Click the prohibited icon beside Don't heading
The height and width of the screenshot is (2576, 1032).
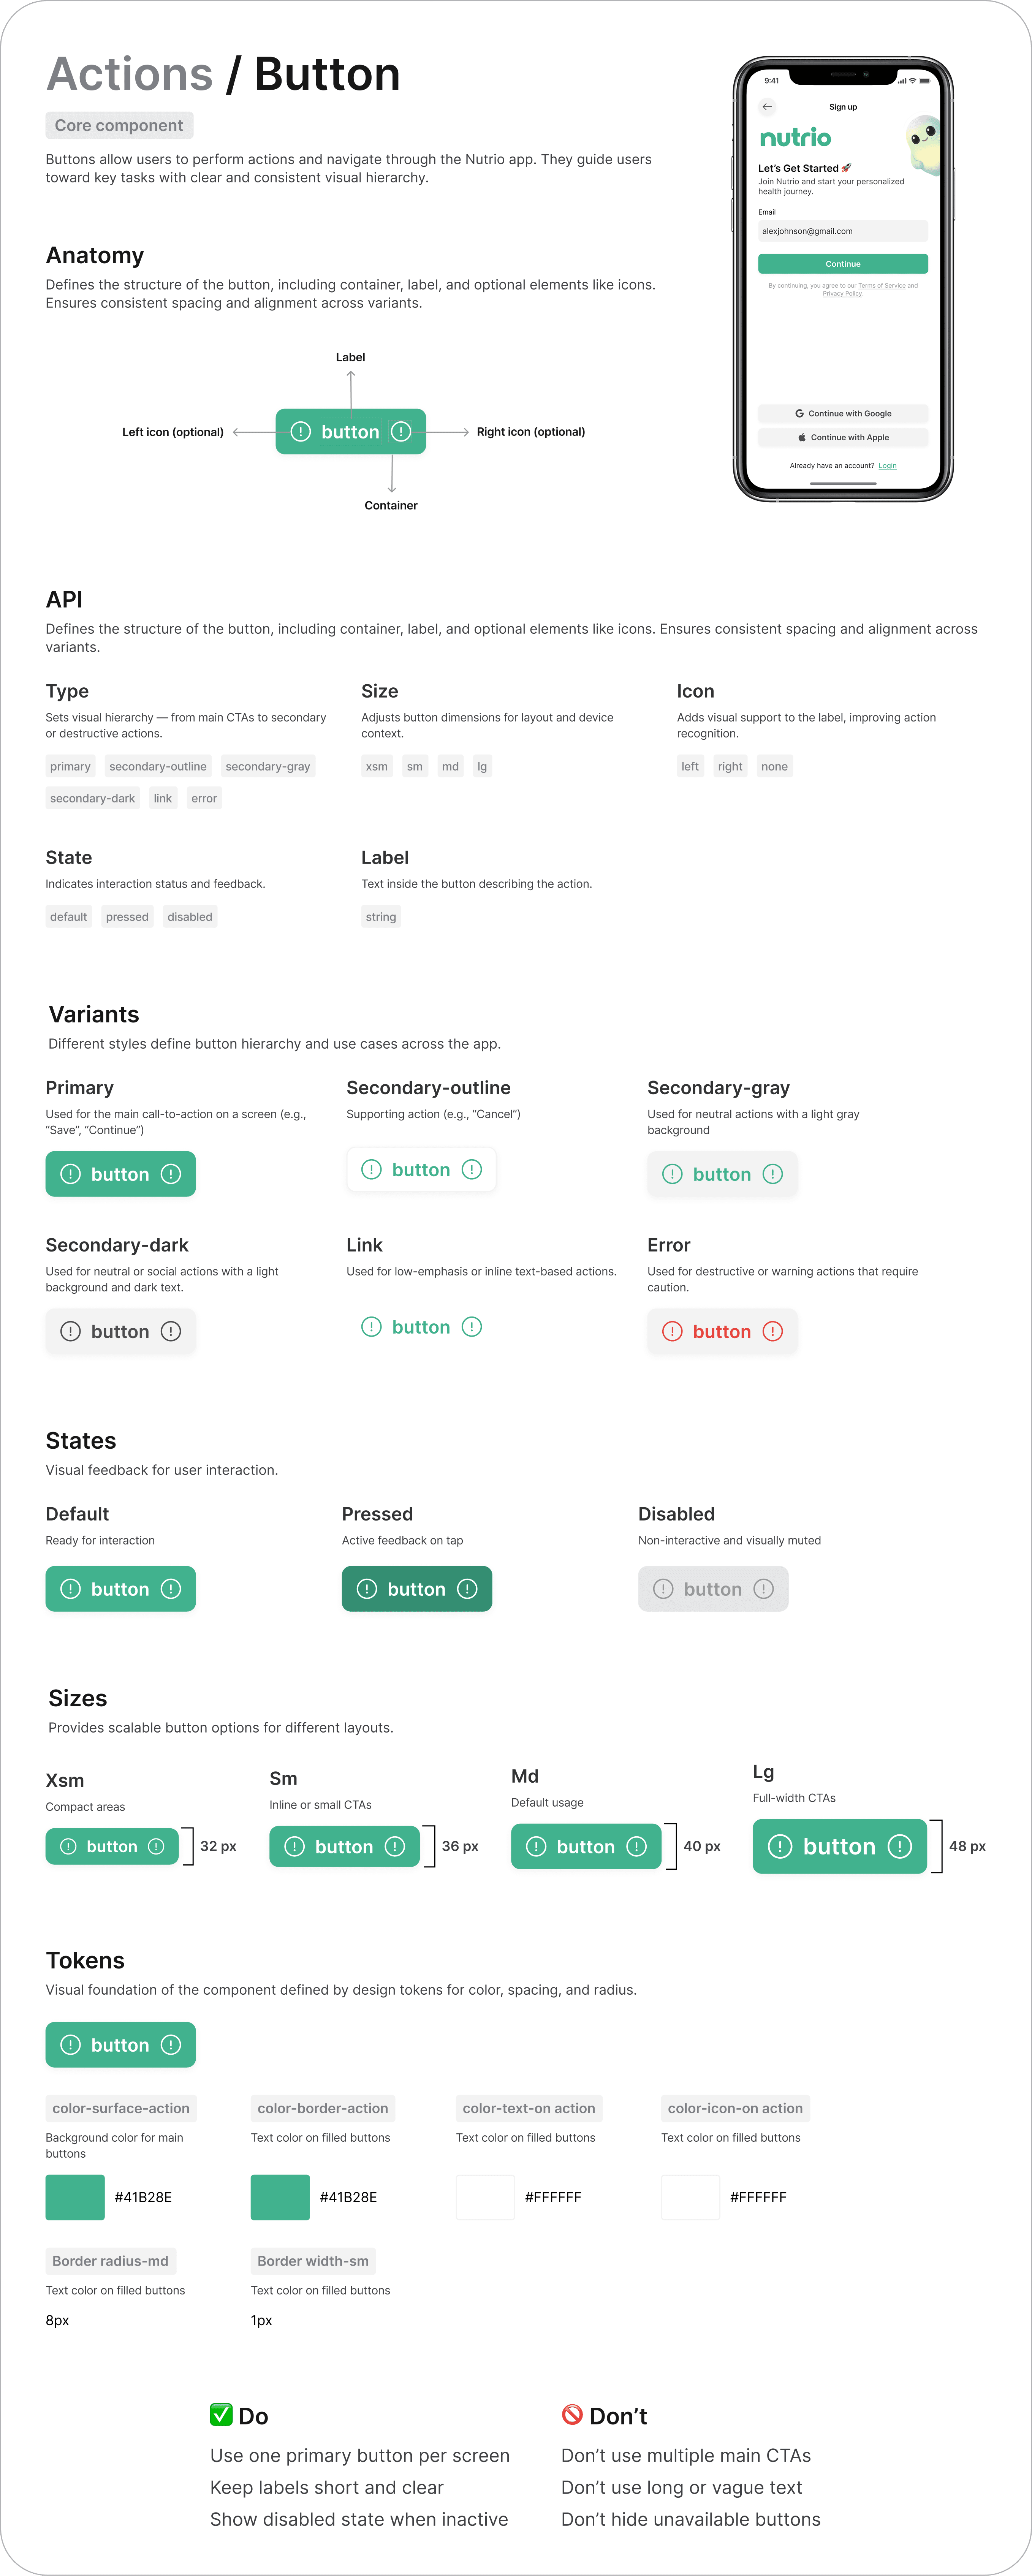(572, 2414)
